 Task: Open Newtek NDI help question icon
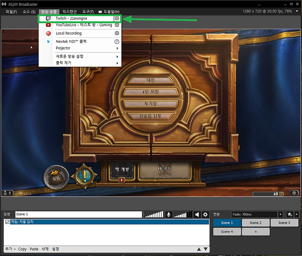(117, 41)
